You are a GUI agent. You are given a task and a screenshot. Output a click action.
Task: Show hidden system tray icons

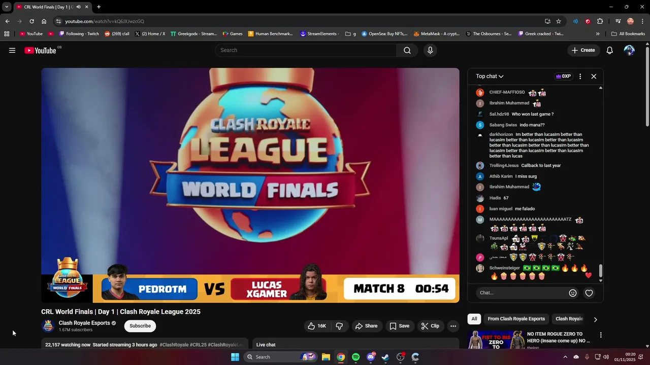point(565,357)
